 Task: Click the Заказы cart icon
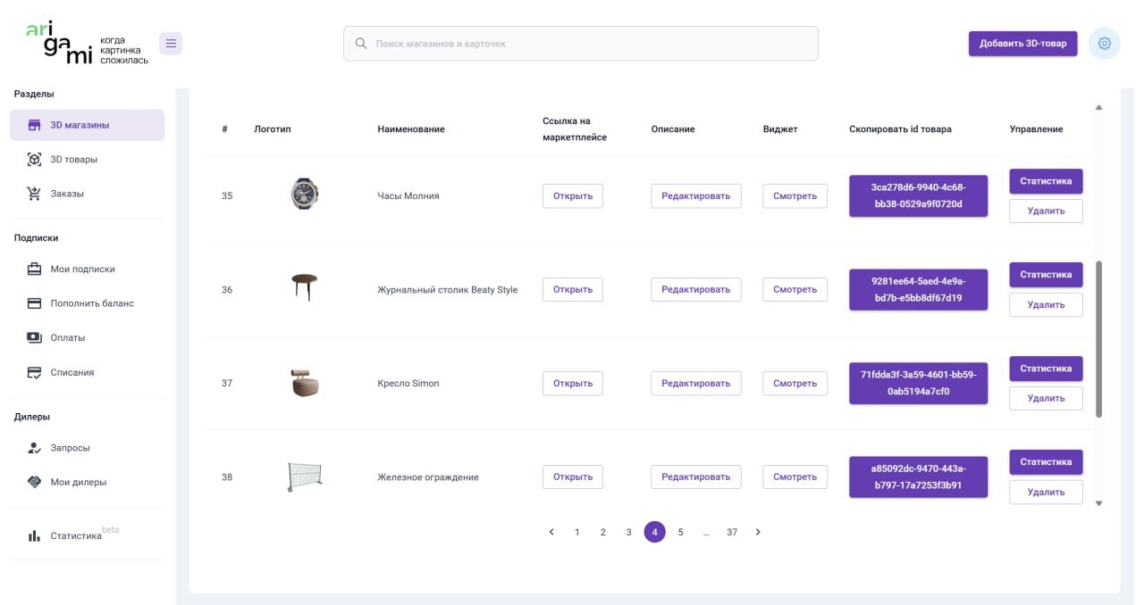35,194
